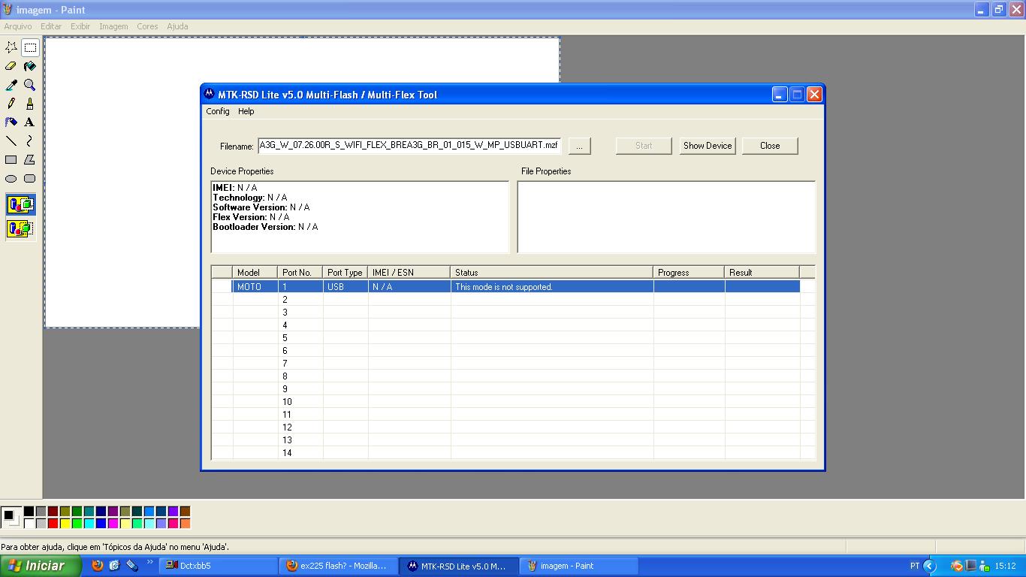Pick the bright red color swatch
Image resolution: width=1026 pixels, height=577 pixels.
click(x=53, y=523)
